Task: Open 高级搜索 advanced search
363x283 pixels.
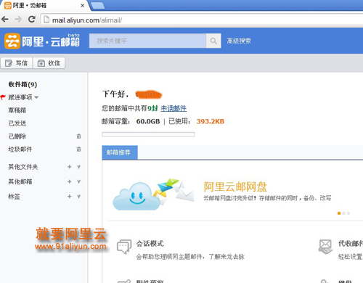Action: tap(239, 41)
